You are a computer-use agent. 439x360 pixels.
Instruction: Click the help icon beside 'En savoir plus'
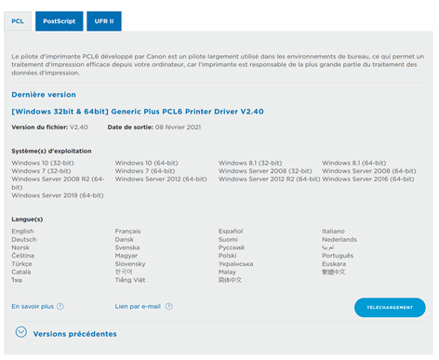click(60, 306)
